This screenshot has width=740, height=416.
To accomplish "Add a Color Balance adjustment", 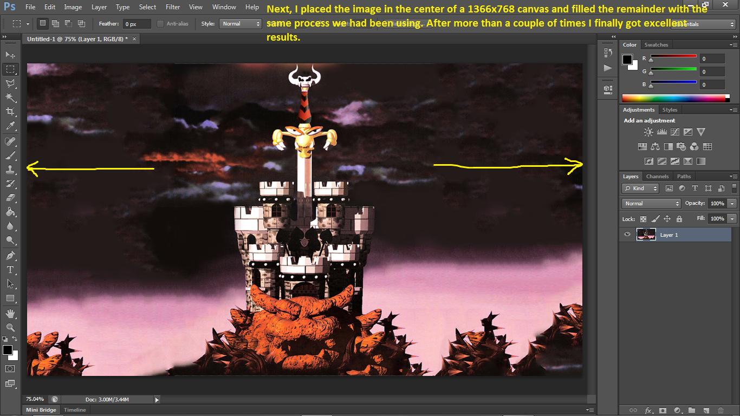I will [655, 146].
